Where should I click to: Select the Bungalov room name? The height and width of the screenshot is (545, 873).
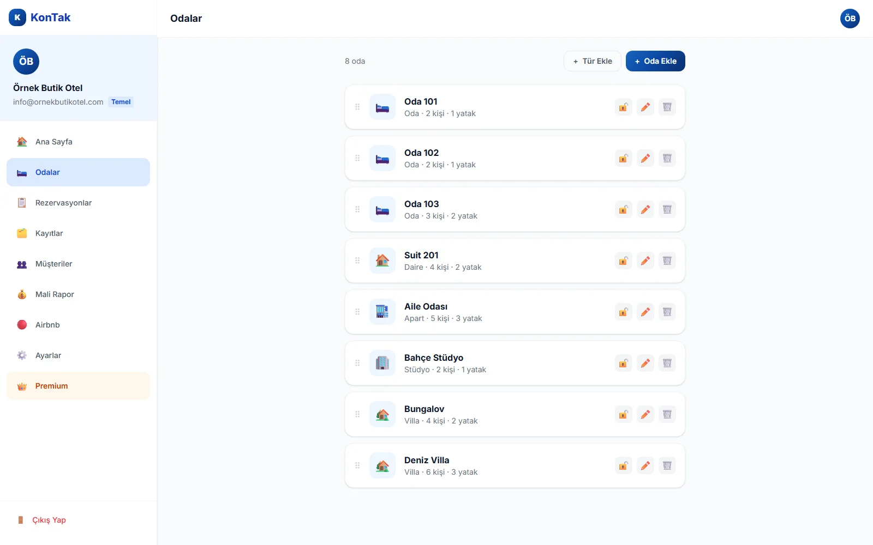pos(424,409)
